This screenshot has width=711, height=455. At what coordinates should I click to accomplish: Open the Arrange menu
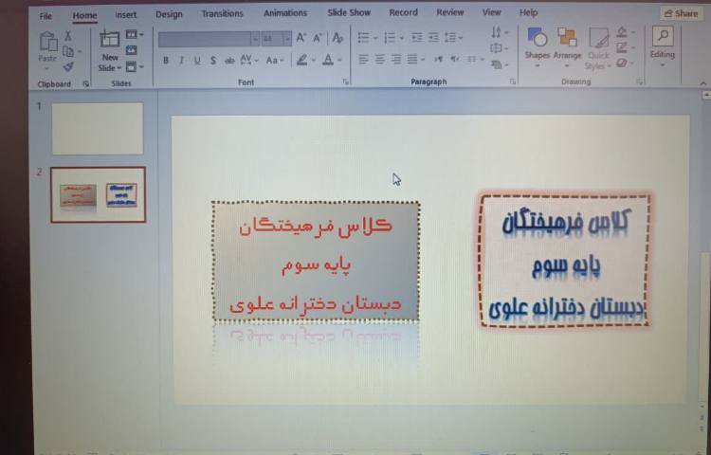pos(567,47)
